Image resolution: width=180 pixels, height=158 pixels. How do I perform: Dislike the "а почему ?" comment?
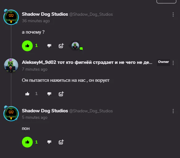coord(49,46)
